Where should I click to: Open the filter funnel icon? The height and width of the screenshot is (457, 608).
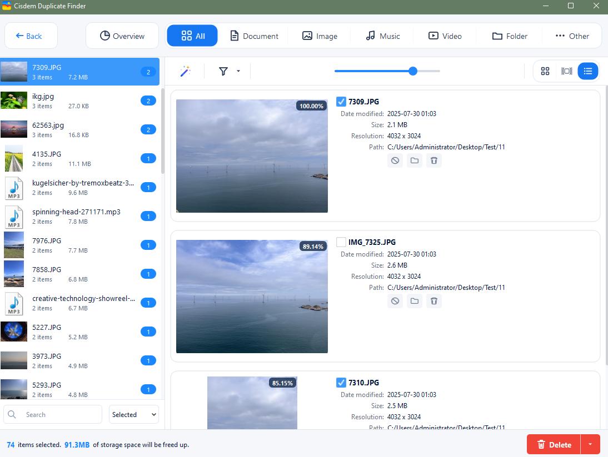click(223, 71)
